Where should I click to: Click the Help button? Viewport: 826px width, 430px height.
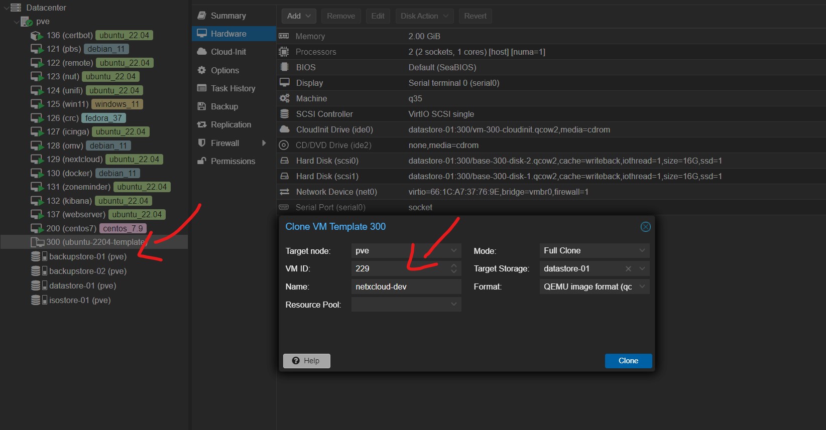[x=306, y=361]
